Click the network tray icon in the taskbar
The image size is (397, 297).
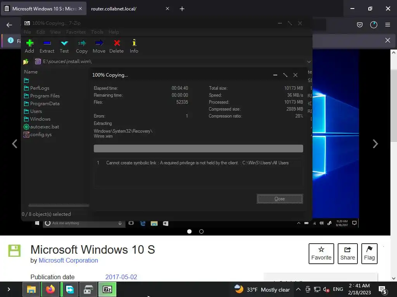(x=317, y=289)
